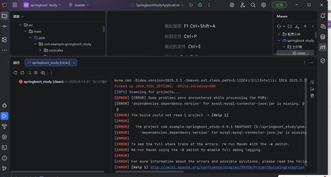Run SpringbootStudyApplication with green play icon
The image size is (331, 177).
[x=191, y=5]
